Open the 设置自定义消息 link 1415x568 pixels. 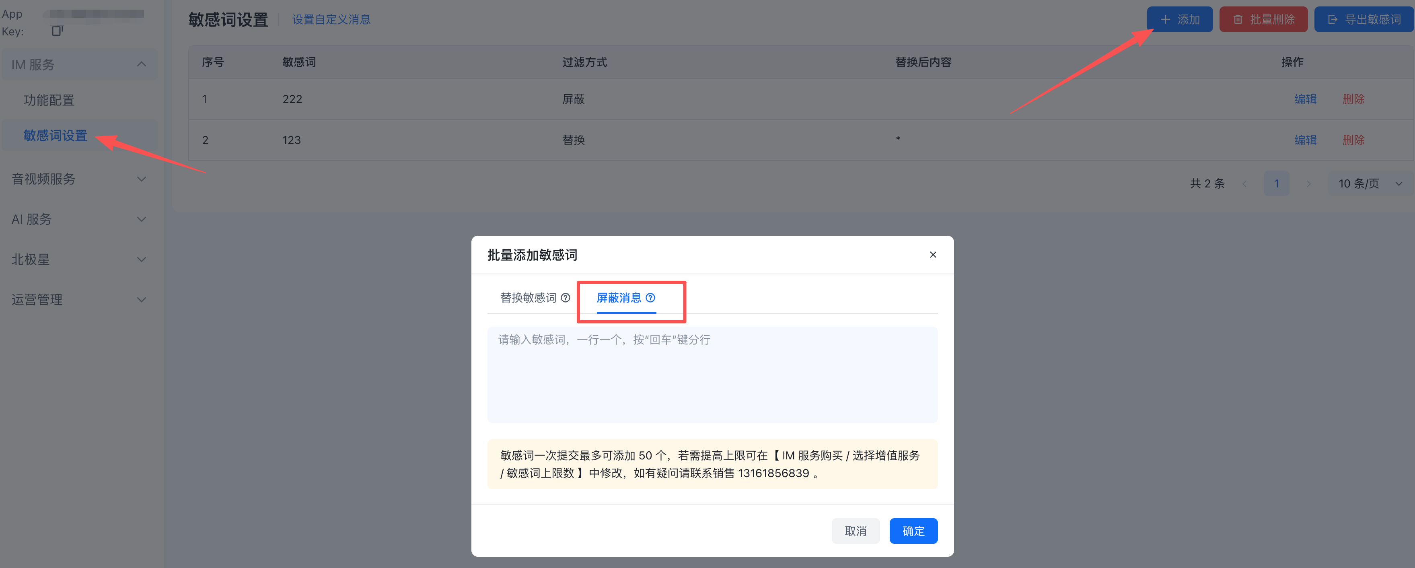(331, 20)
